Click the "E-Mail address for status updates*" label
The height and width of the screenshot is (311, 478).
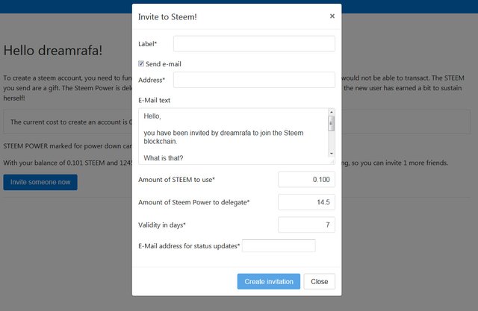(x=189, y=246)
